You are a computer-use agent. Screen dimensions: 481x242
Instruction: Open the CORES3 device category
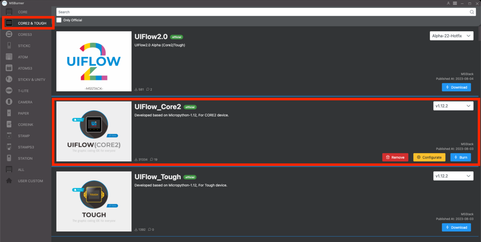[x=26, y=34]
